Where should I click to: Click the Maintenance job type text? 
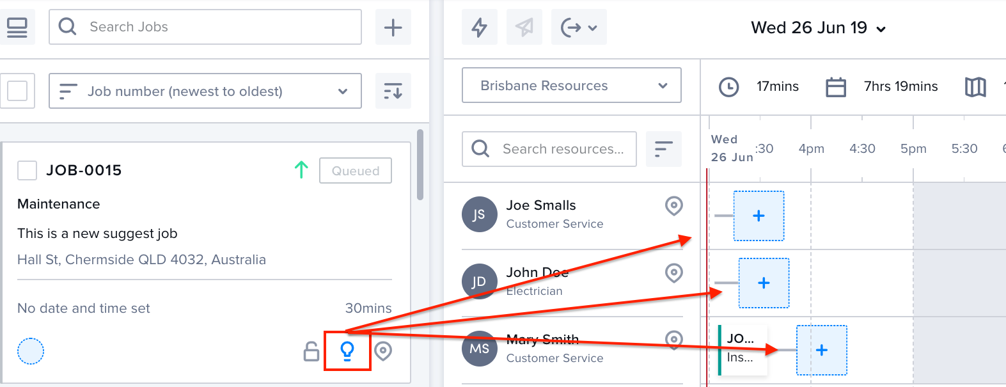(59, 204)
